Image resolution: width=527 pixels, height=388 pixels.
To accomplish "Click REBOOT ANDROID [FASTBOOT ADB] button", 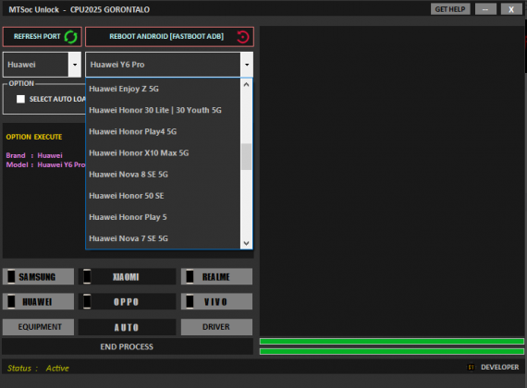I will coord(169,37).
